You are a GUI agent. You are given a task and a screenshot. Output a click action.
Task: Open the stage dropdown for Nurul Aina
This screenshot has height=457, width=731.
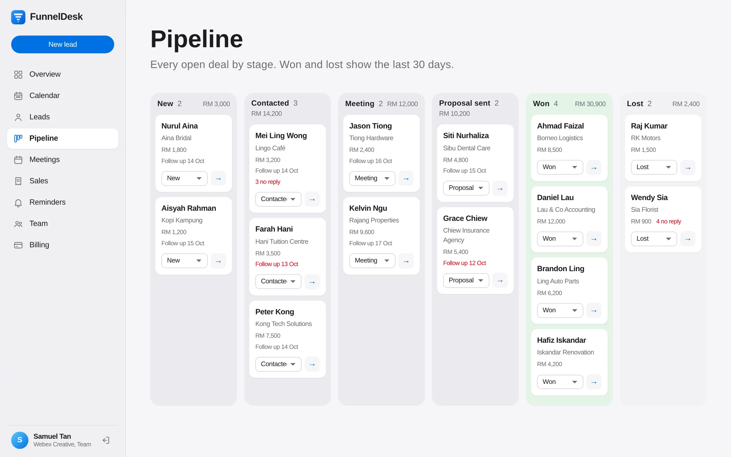[x=184, y=178]
